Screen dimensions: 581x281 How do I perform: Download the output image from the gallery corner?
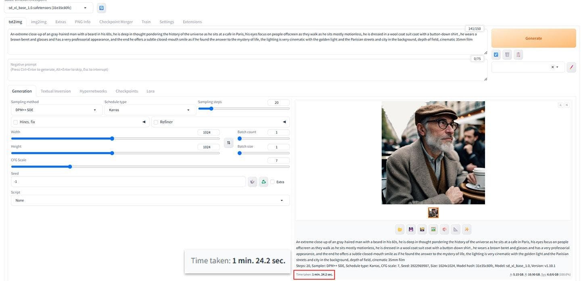(560, 105)
